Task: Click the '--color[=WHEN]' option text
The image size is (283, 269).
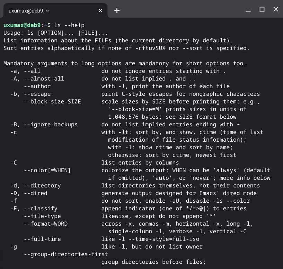Action: [x=47, y=170]
